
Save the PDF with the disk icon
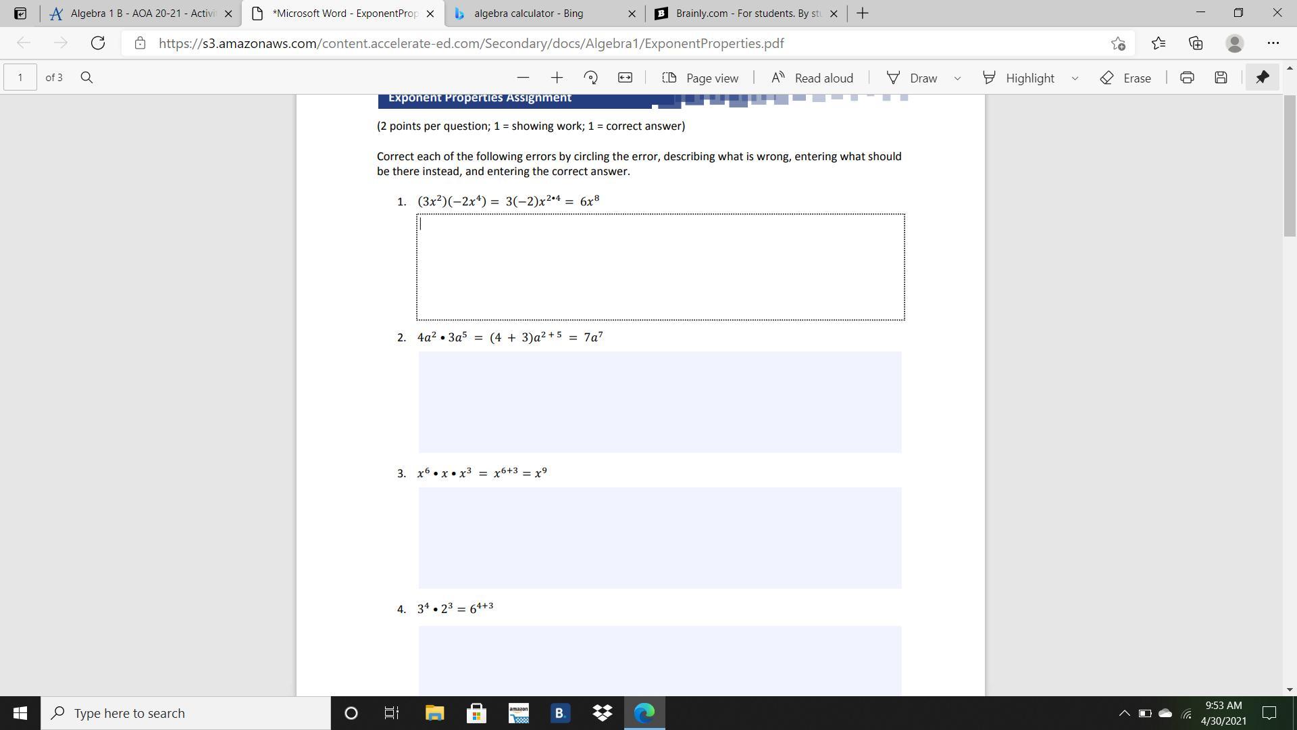1221,78
